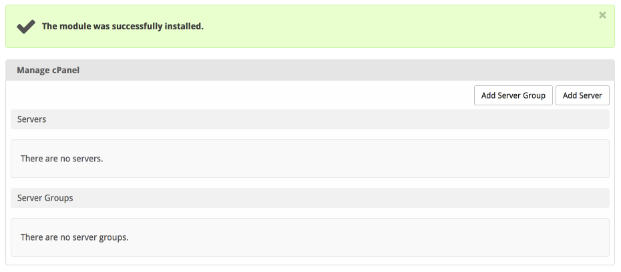This screenshot has width=621, height=272.
Task: Click the word 'Groups' in the Server Groups heading
Action: pyautogui.click(x=59, y=198)
